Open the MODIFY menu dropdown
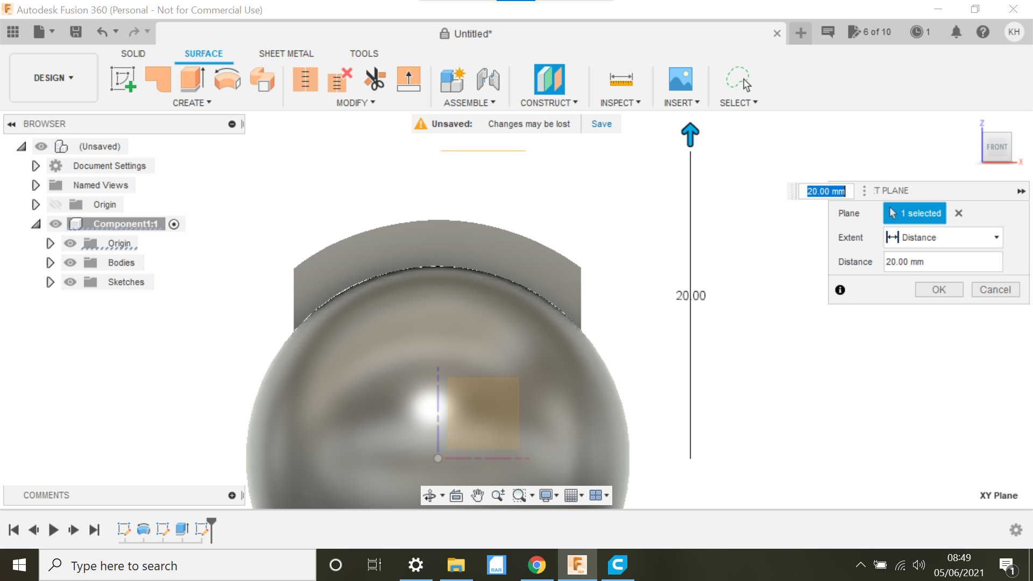 coord(356,103)
